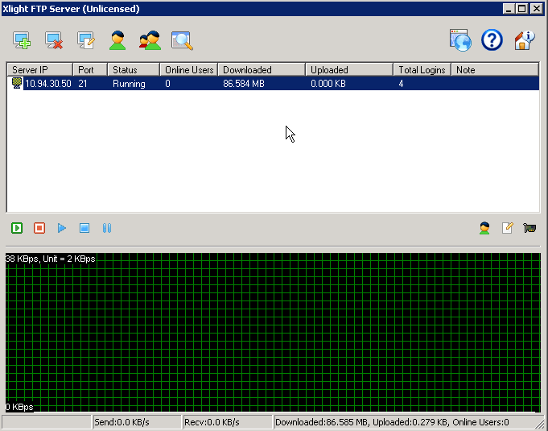This screenshot has height=431, width=548.
Task: Click the Uploaded column header
Action: click(x=349, y=70)
